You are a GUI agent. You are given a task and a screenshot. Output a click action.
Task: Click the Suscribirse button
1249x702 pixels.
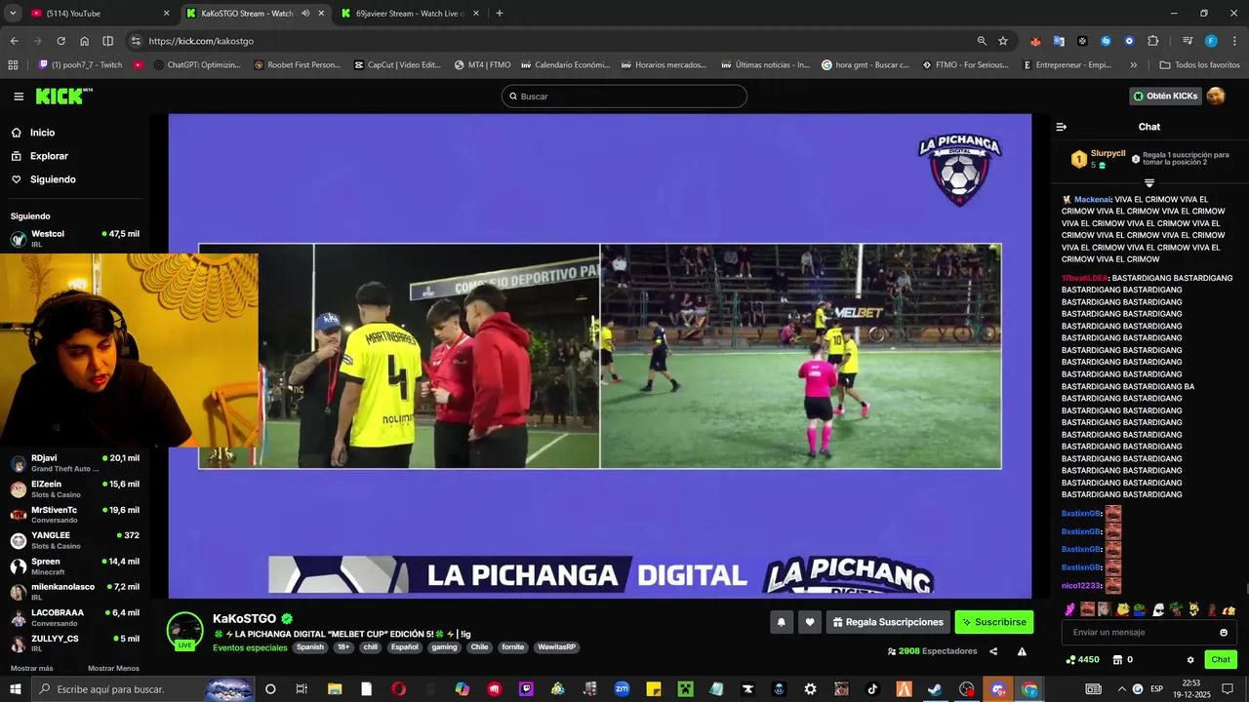point(993,622)
